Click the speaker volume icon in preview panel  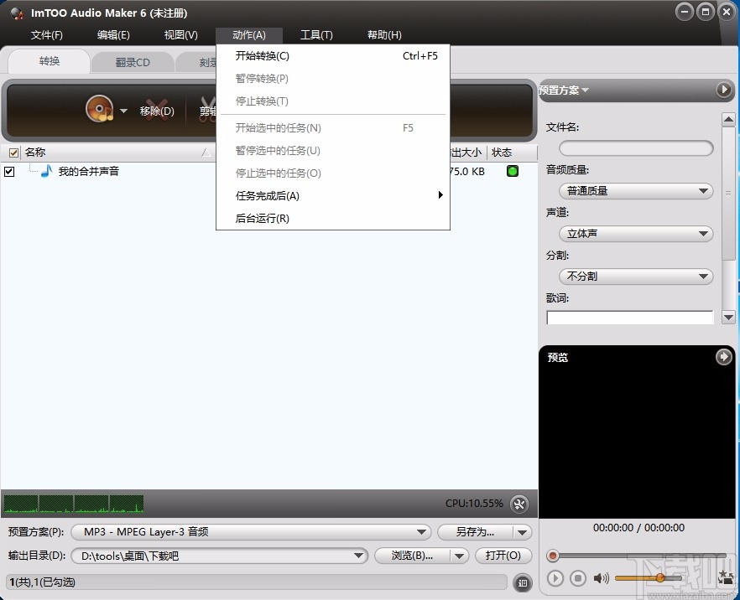[x=602, y=578]
